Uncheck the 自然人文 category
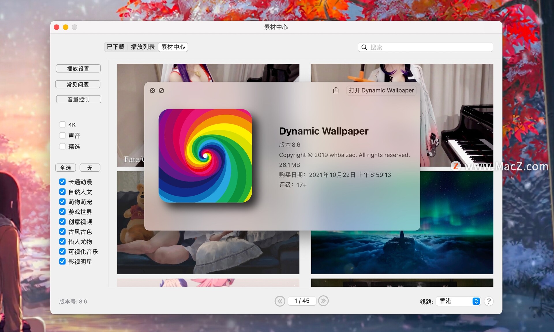This screenshot has height=332, width=554. pos(62,192)
